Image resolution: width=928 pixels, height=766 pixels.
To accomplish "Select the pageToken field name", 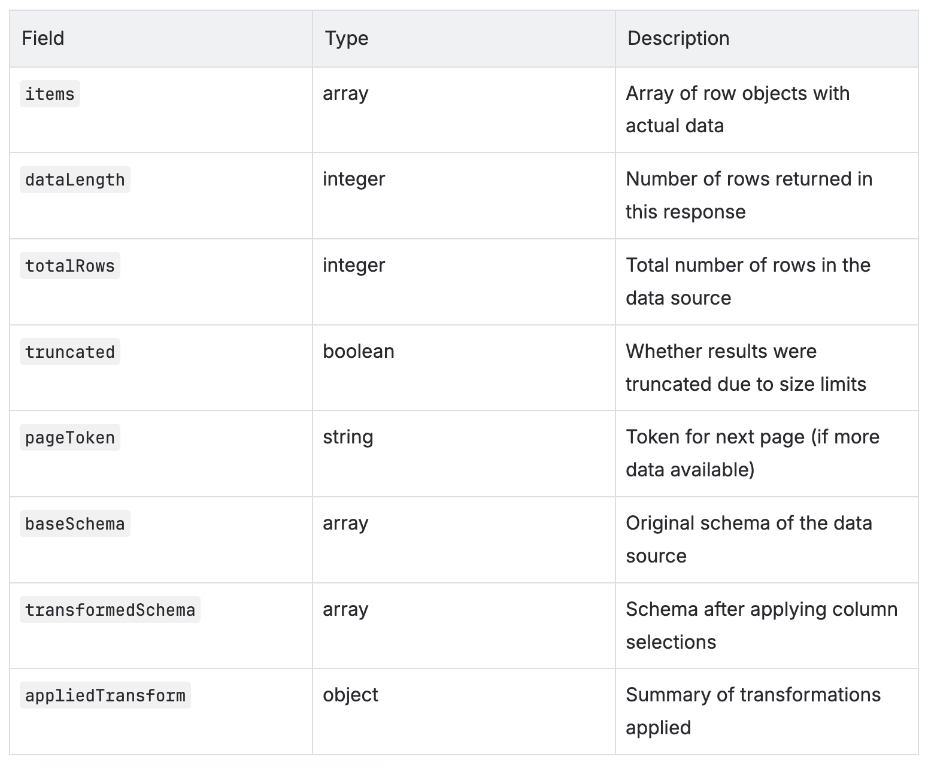I will click(70, 437).
